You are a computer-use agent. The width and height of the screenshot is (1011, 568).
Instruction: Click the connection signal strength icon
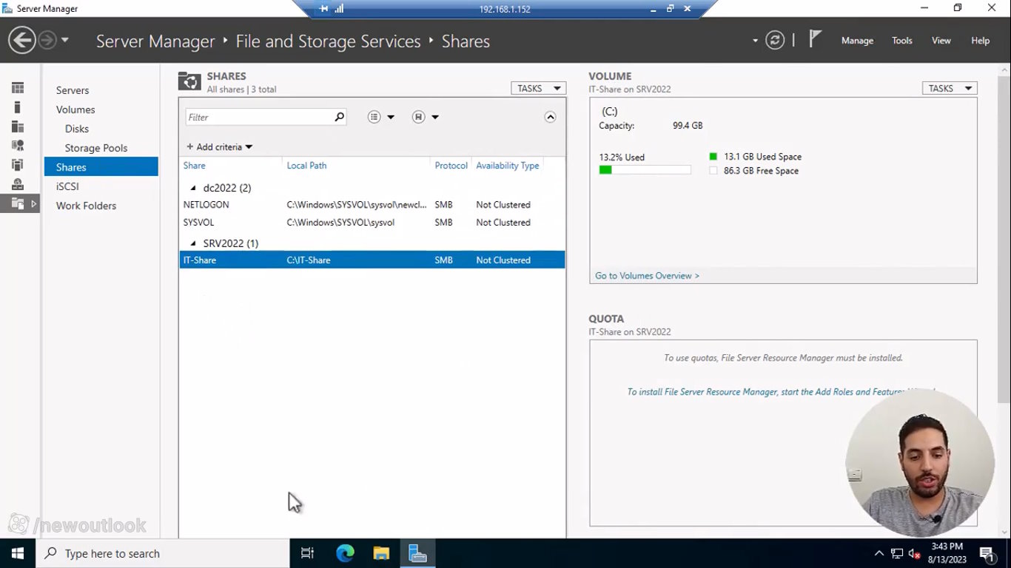tap(339, 9)
